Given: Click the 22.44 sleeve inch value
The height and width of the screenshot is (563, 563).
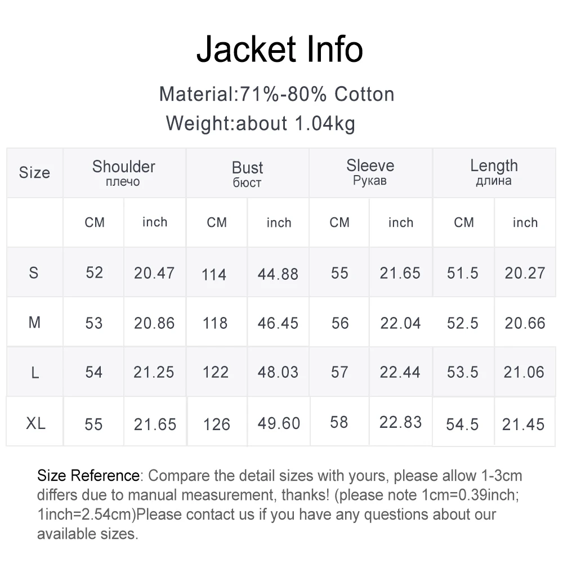Looking at the screenshot, I should click(400, 372).
